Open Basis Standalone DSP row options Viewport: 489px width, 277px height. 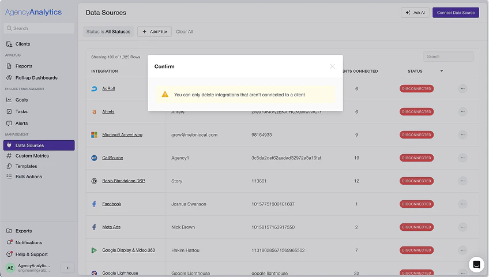(463, 181)
